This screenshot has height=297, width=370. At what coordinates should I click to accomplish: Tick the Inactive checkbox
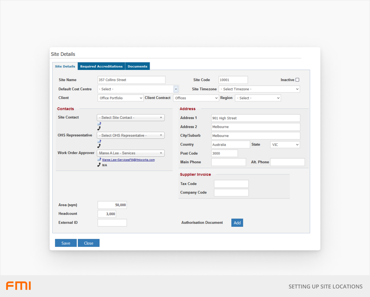(297, 80)
